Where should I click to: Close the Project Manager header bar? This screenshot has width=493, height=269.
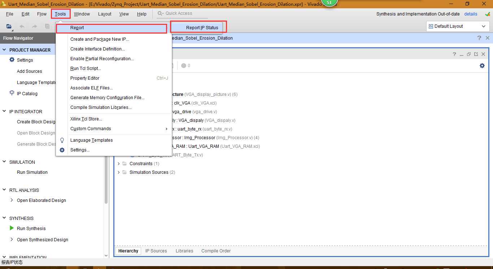coord(488,38)
